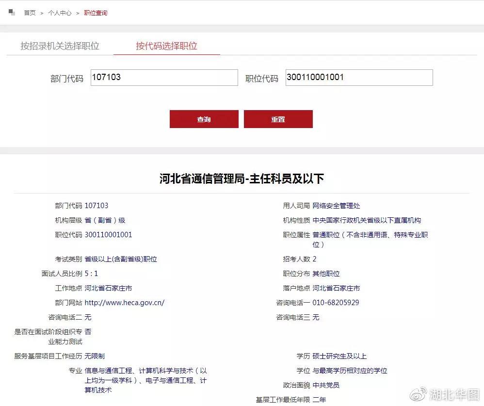This screenshot has height=406, width=484.
Task: Select 部门代码 value 107103 in details
Action: (x=97, y=206)
